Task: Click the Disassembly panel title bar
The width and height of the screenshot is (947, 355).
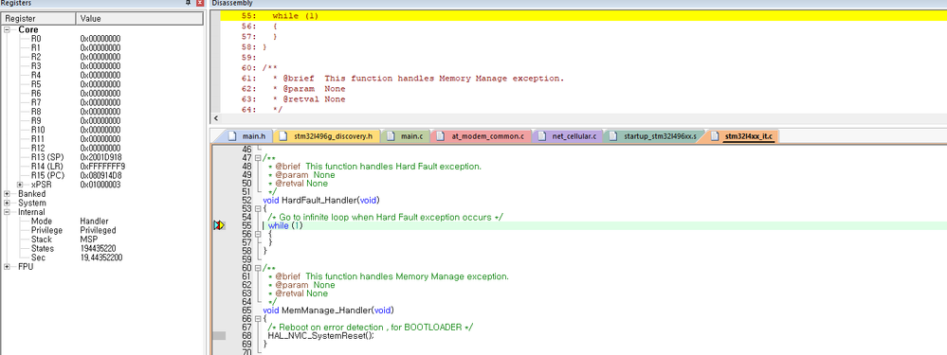Action: click(578, 3)
